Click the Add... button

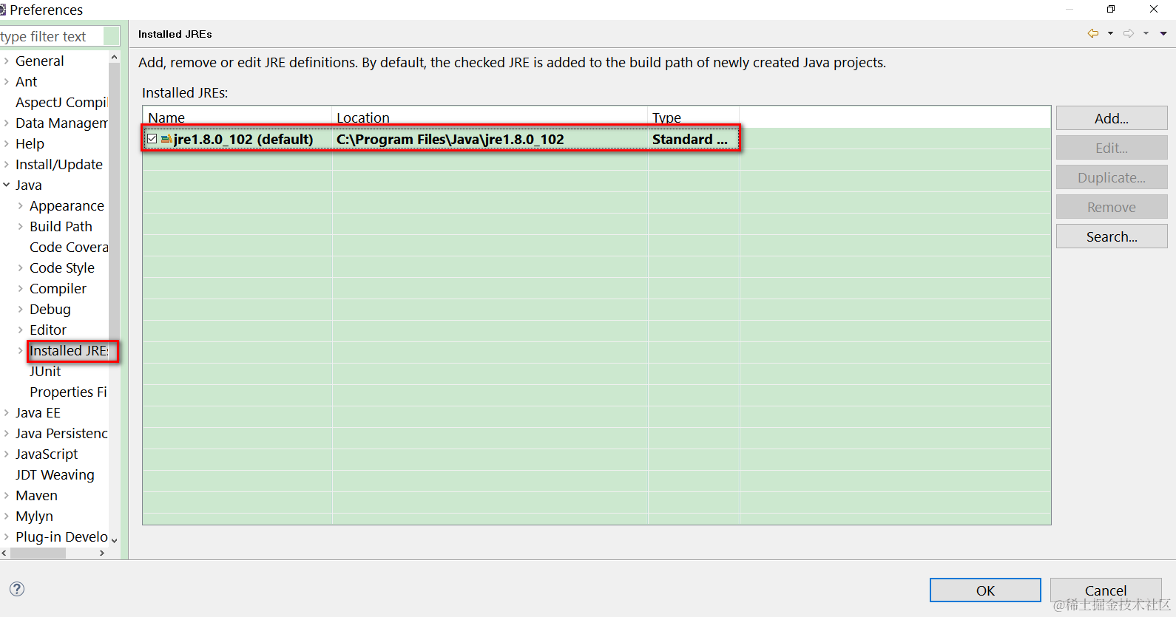(1112, 118)
